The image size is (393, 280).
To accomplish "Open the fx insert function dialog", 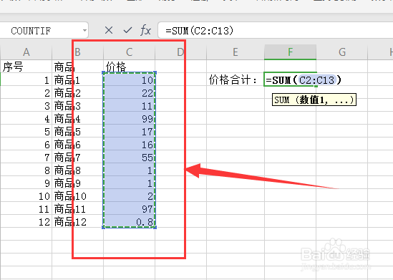I will [x=145, y=31].
